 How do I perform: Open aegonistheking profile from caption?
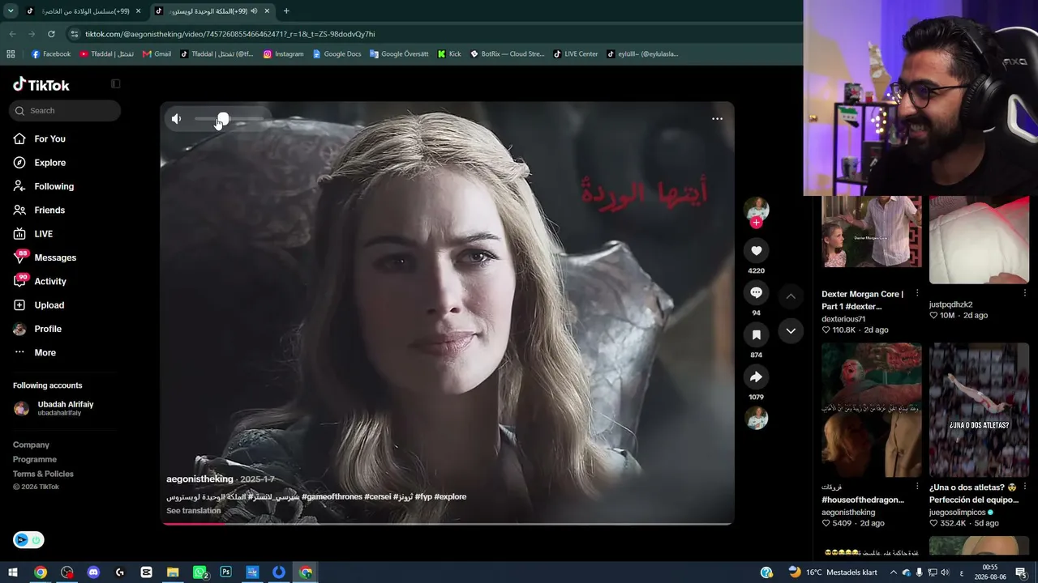(x=199, y=479)
